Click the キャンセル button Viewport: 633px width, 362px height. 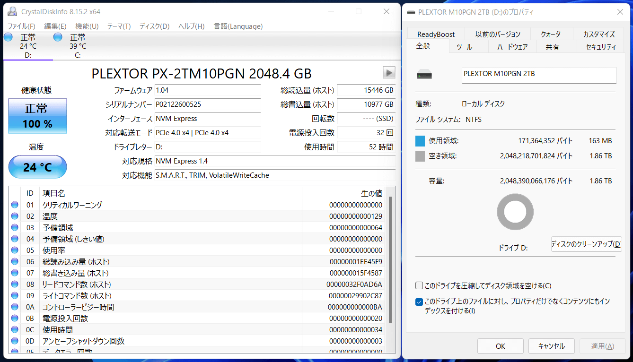pyautogui.click(x=552, y=346)
